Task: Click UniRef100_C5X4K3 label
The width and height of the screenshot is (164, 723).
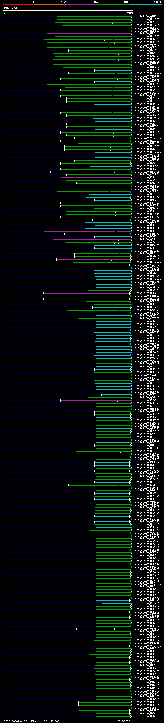Action: click(147, 265)
